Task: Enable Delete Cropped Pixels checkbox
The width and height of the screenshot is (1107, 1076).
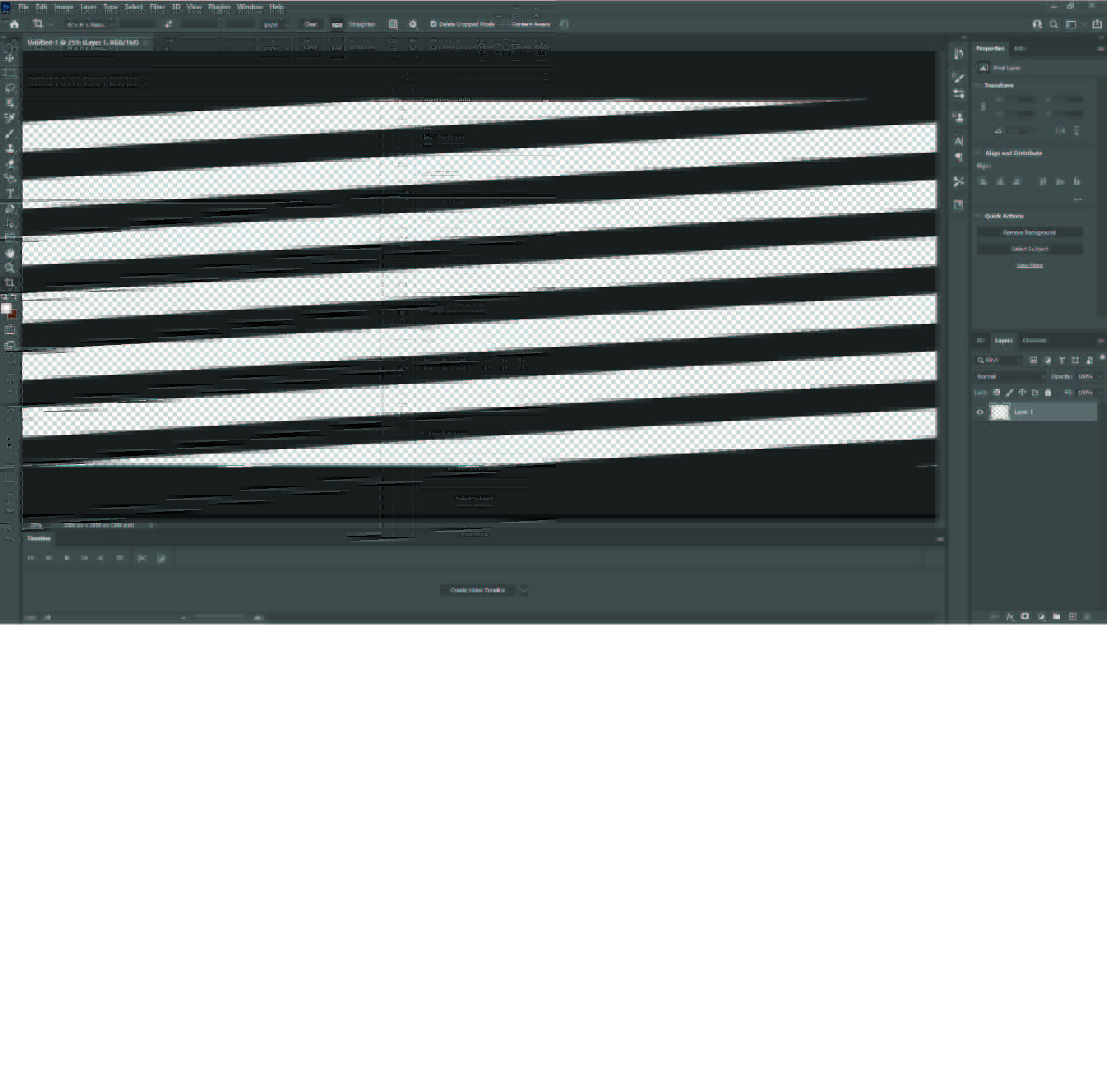Action: (x=433, y=24)
